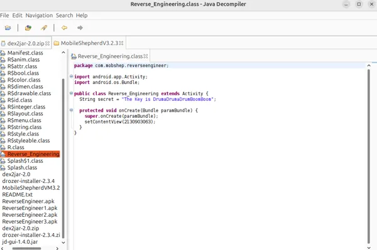Click the Open Type toolbar icon

28,28
